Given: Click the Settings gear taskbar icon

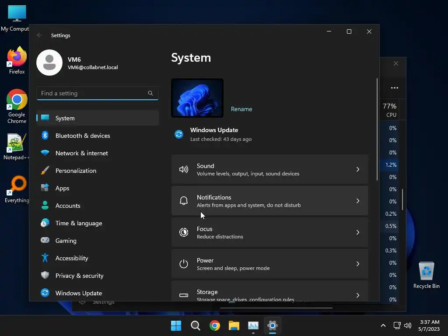Looking at the screenshot, I should pyautogui.click(x=273, y=325).
